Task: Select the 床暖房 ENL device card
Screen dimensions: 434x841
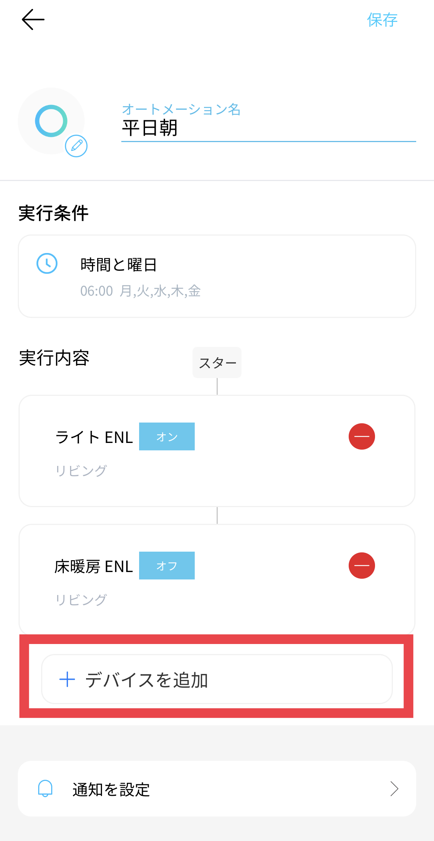Action: (217, 579)
